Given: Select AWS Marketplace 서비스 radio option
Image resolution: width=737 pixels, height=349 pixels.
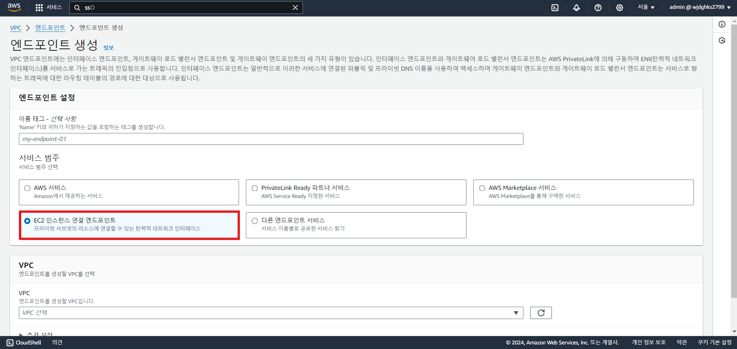Looking at the screenshot, I should tap(583, 192).
